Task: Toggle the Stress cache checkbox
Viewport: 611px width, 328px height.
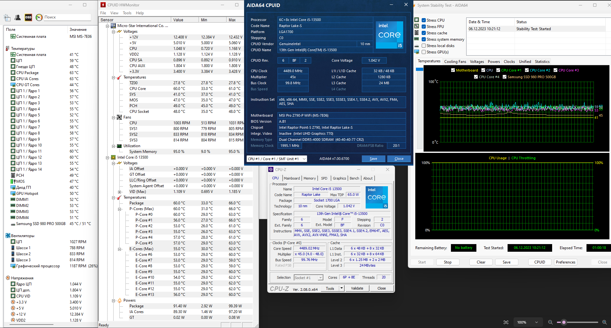Action: 424,33
